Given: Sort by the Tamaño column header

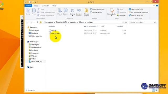Looking at the screenshot, I should tap(120, 27).
